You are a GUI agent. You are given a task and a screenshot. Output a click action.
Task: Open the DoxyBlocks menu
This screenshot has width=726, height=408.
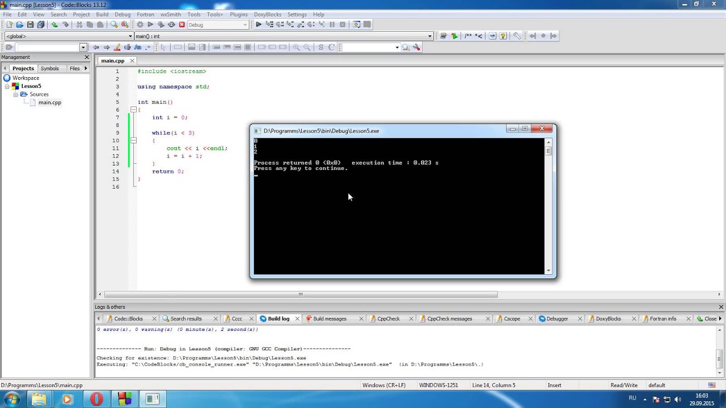tap(267, 14)
